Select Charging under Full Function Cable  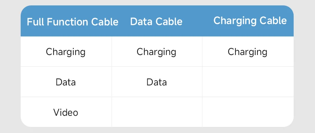point(66,52)
